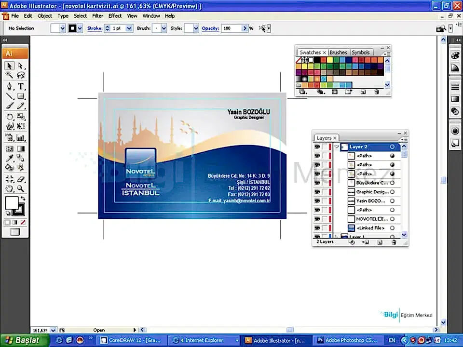Expand the Brush dropdown in control bar
This screenshot has height=347, width=463.
click(164, 28)
